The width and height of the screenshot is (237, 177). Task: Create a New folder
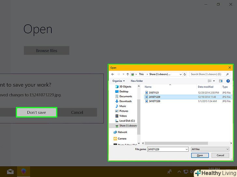137,81
